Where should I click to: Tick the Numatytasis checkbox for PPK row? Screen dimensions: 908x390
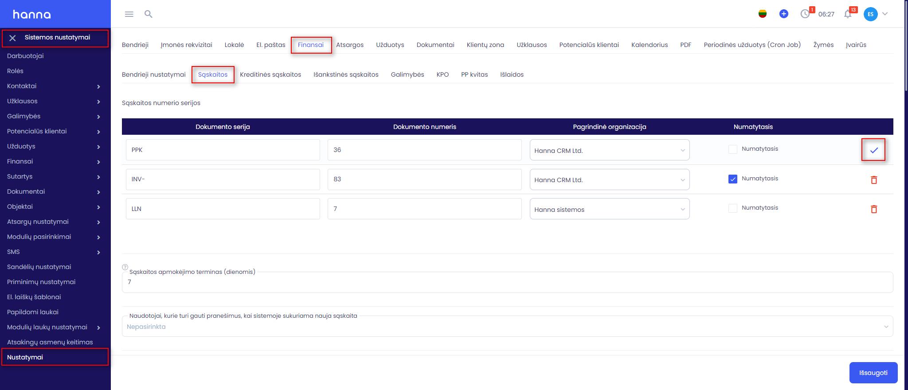pyautogui.click(x=733, y=149)
